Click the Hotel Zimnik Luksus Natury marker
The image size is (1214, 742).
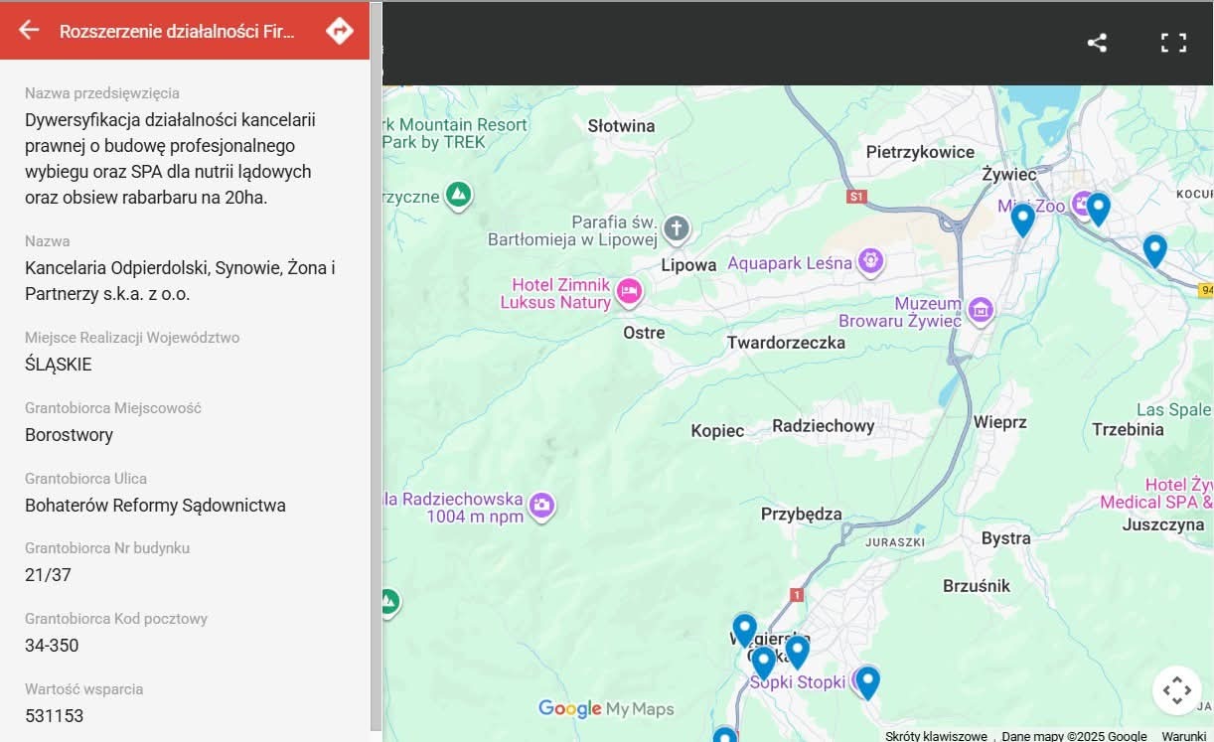628,291
